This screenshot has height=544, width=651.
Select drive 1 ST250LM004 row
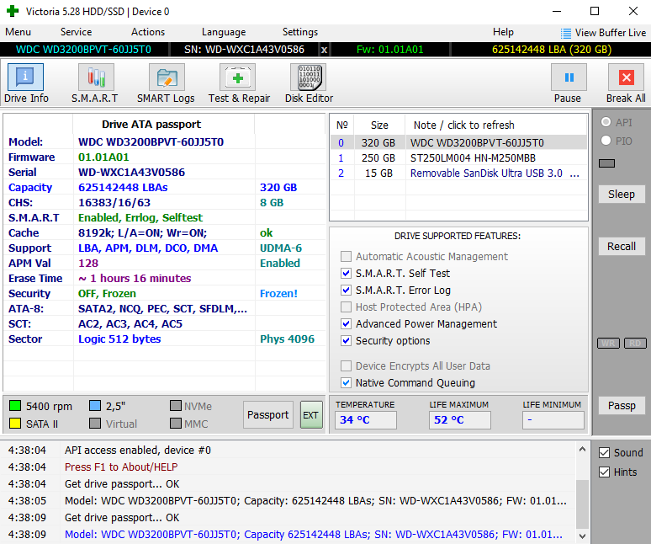(x=458, y=158)
